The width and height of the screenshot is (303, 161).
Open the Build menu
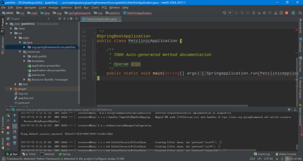click(x=78, y=7)
